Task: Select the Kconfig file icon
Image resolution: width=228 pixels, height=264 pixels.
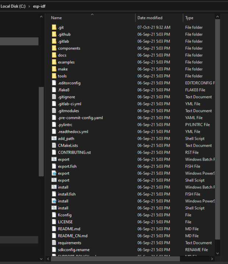Action: 54,215
